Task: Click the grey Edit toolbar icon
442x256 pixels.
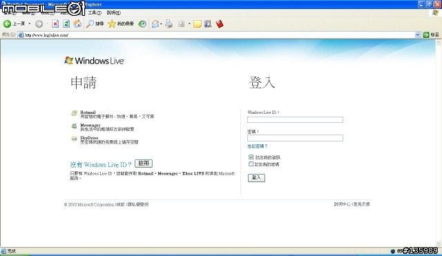Action: coord(181,24)
